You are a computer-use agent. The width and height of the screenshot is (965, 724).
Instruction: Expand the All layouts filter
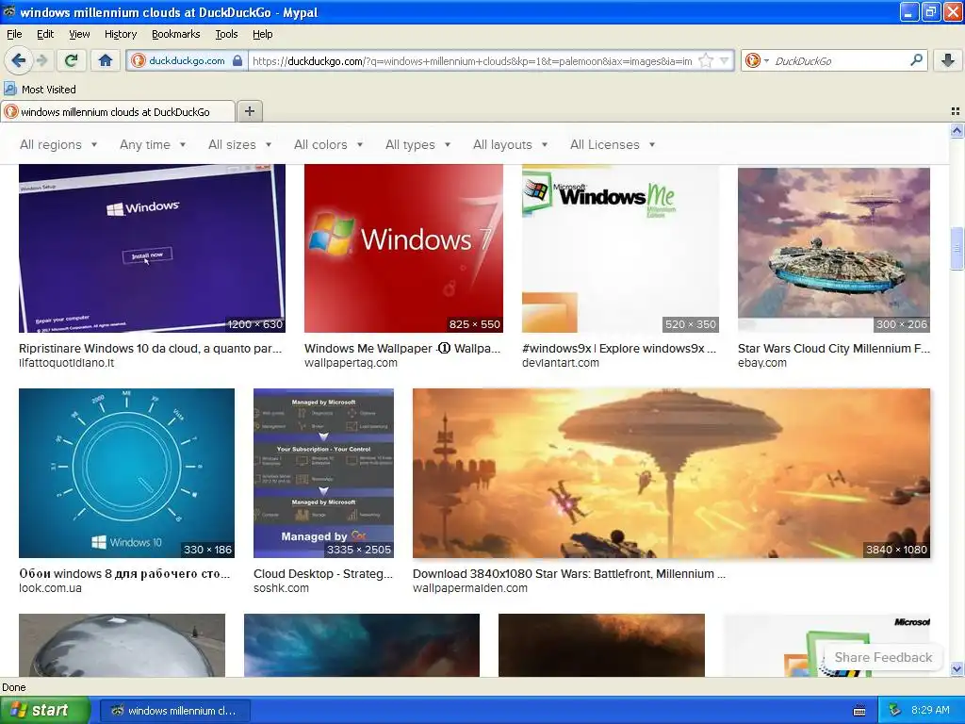coord(510,144)
